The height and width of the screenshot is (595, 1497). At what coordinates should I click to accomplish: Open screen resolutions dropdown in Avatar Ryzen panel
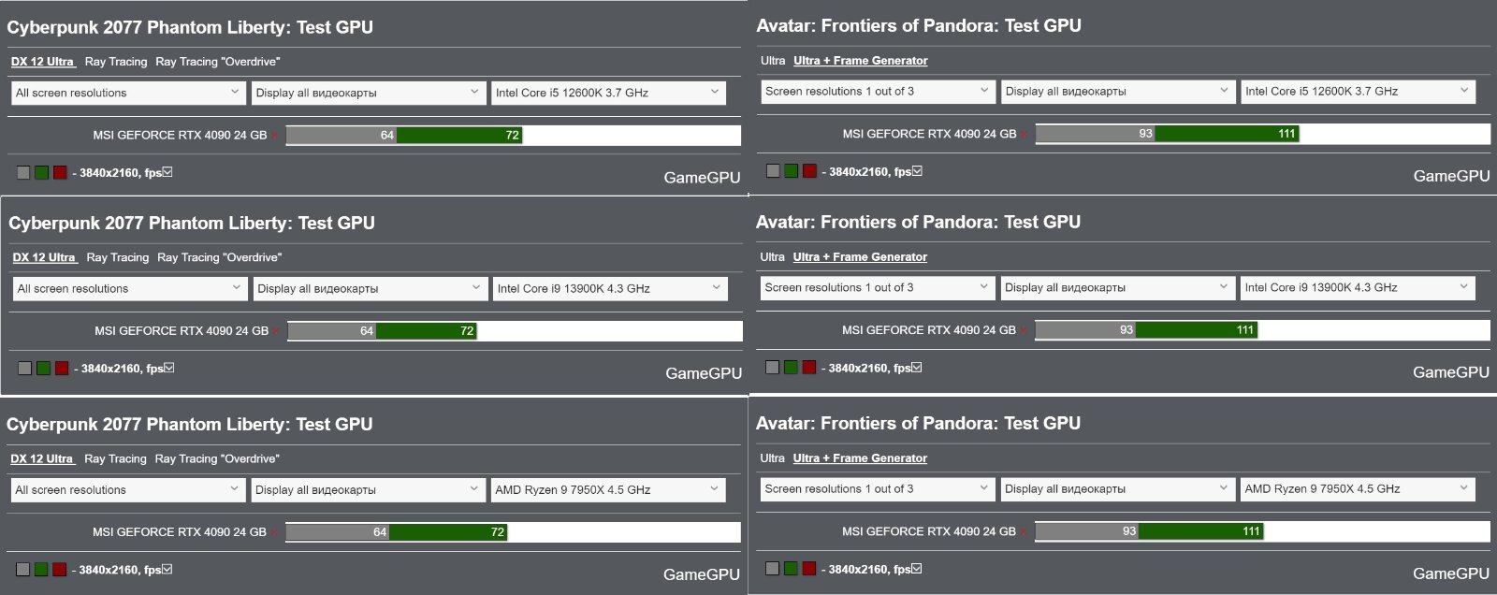(x=878, y=489)
